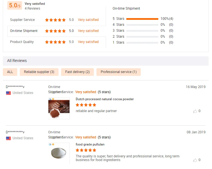Filter reviews by Reliable supplier tag
This screenshot has height=169, width=212.
pos(39,72)
